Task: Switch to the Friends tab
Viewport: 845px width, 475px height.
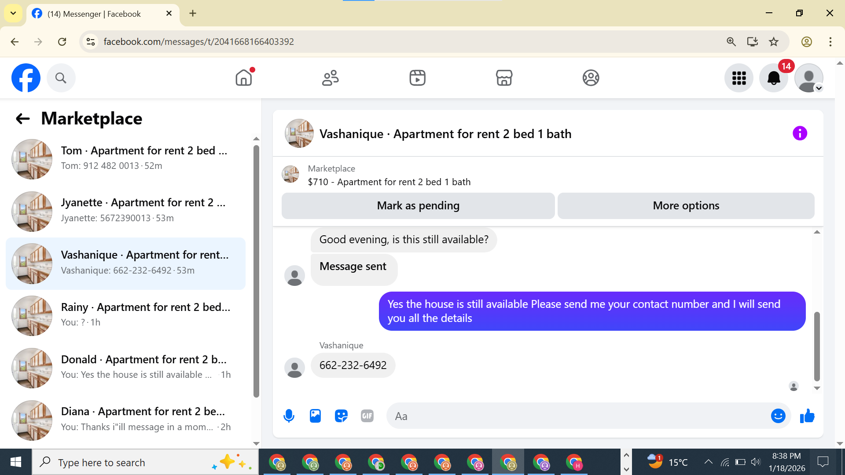Action: tap(330, 78)
